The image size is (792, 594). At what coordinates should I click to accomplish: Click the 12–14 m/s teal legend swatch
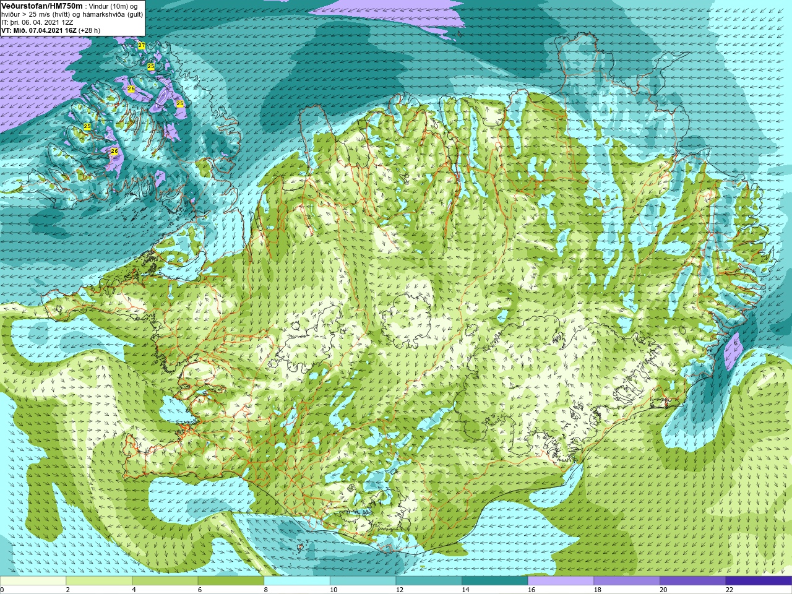coord(429,581)
